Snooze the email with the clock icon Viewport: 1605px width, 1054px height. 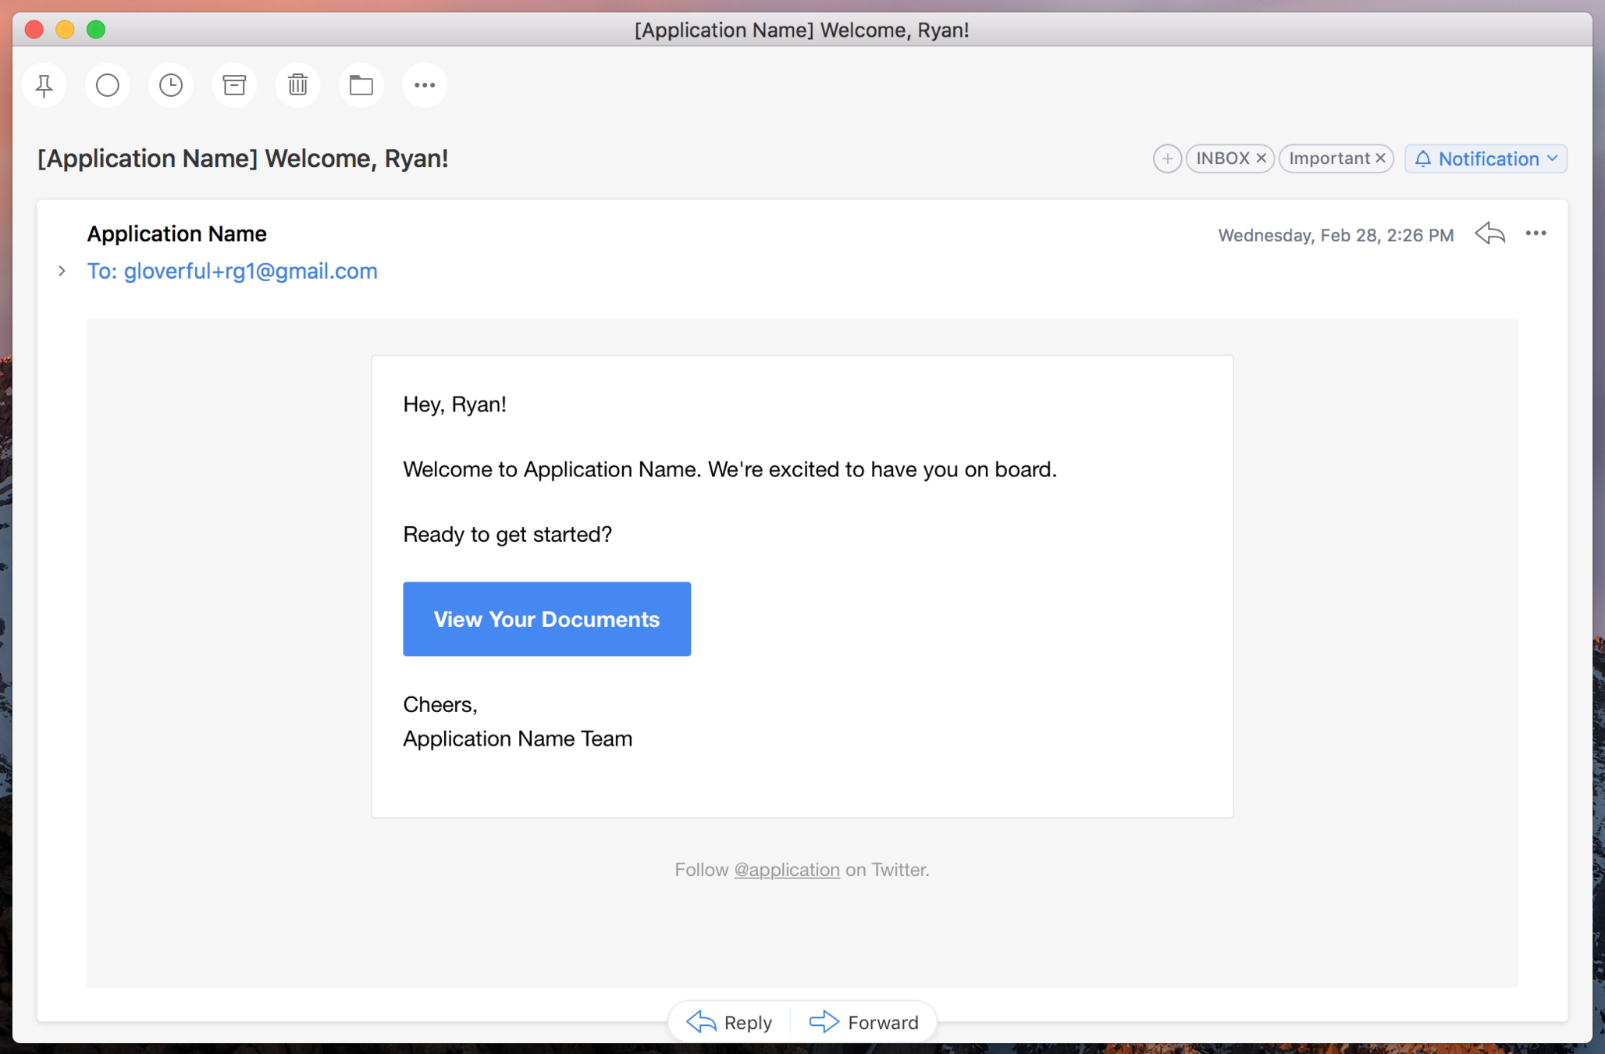click(171, 85)
